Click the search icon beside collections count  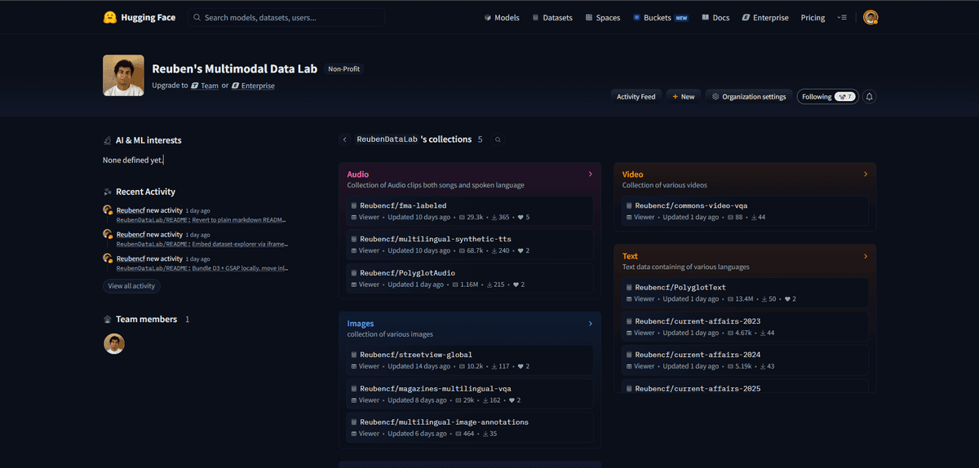click(498, 139)
